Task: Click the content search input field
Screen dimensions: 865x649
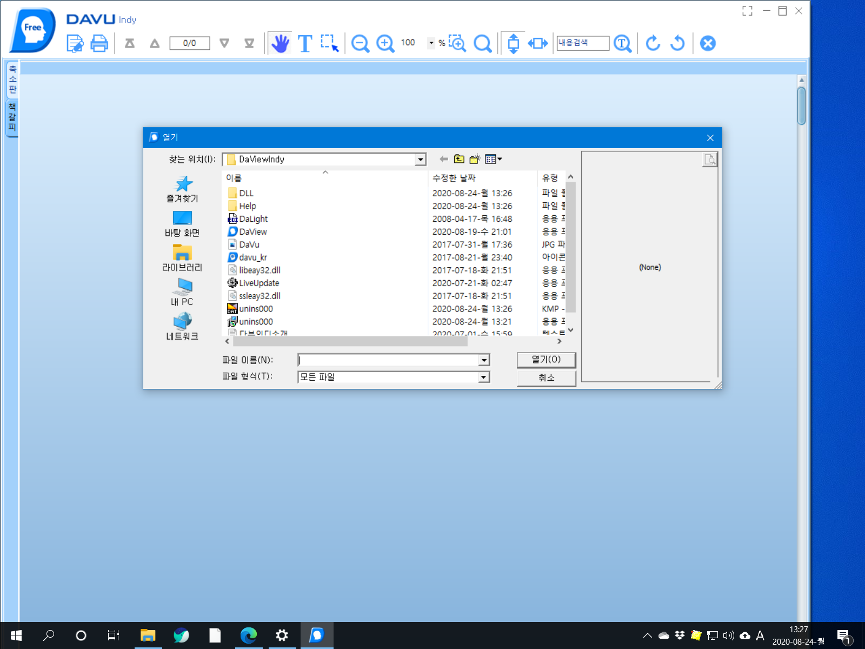Action: coord(583,43)
